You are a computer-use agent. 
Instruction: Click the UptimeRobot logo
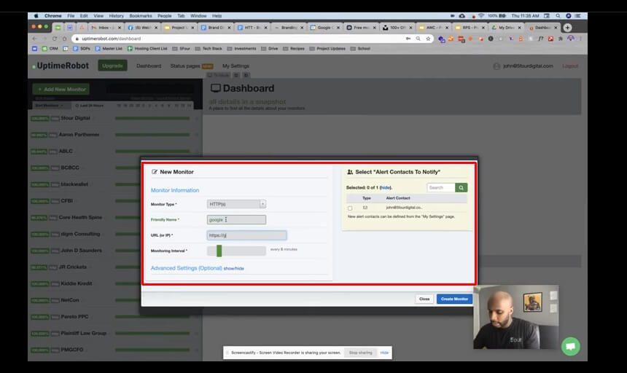(61, 66)
